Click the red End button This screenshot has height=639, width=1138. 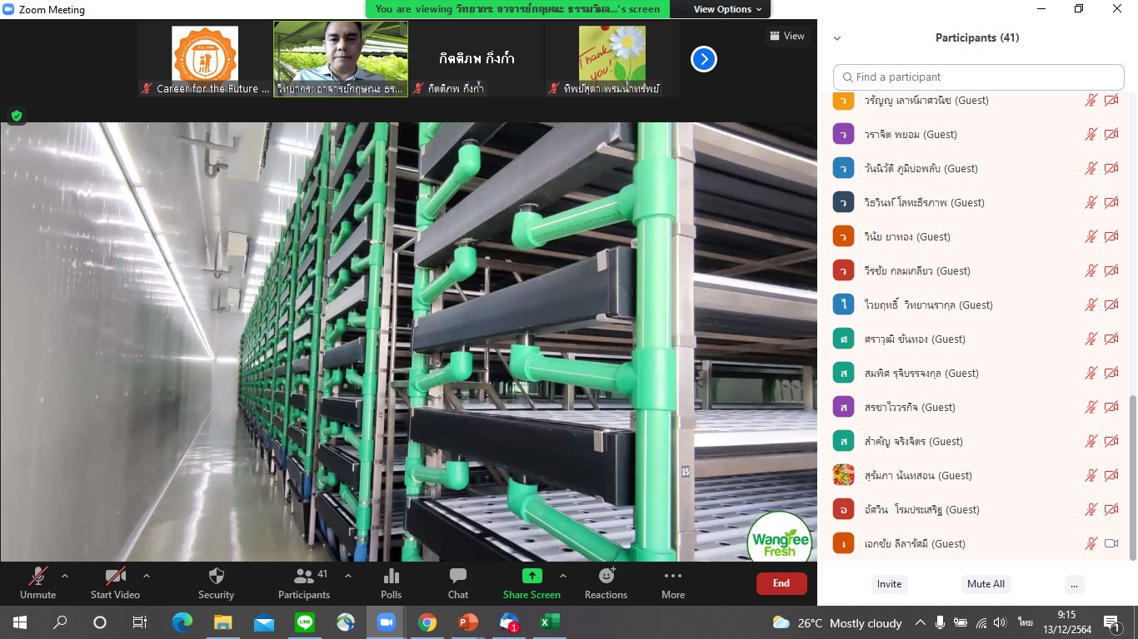pos(781,583)
